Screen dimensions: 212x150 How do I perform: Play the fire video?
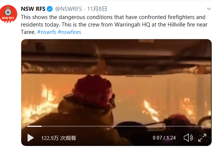30,138
